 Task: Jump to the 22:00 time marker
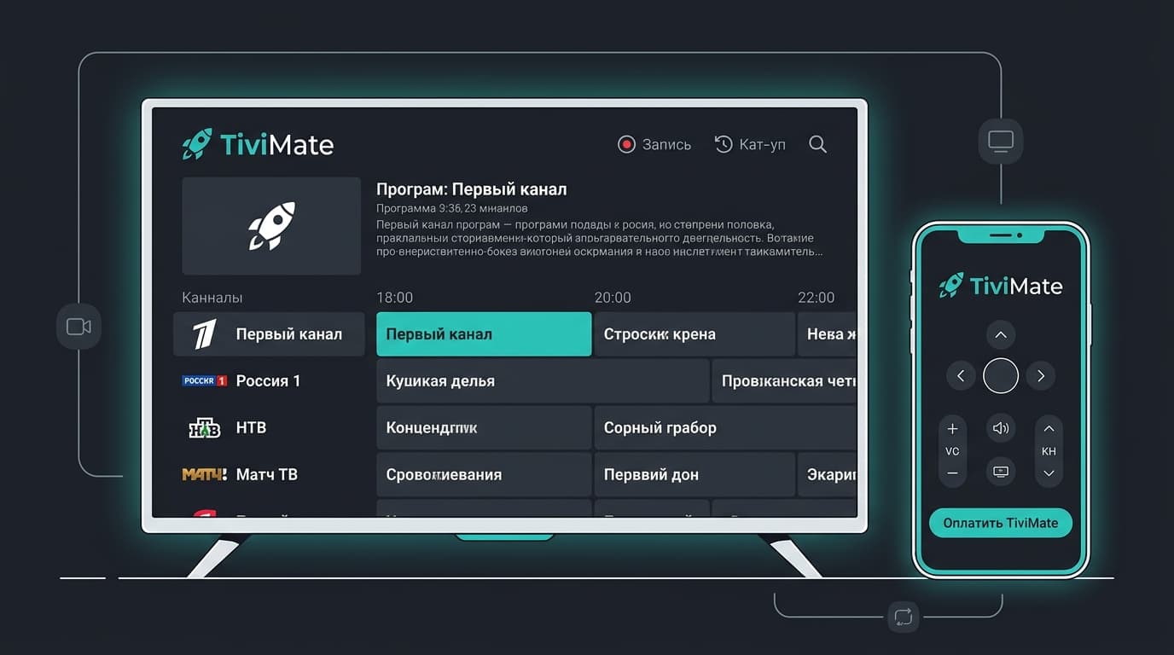pyautogui.click(x=816, y=298)
